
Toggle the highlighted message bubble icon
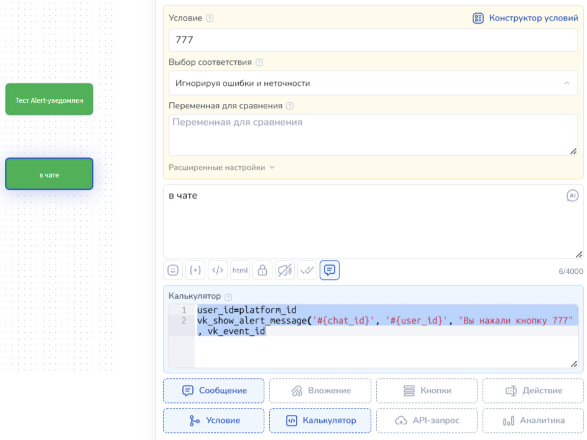coord(329,270)
